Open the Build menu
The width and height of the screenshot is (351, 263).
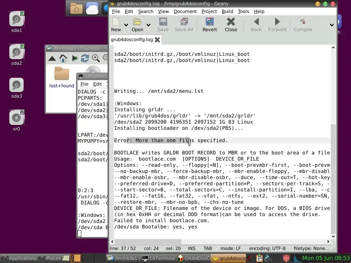coord(227,11)
